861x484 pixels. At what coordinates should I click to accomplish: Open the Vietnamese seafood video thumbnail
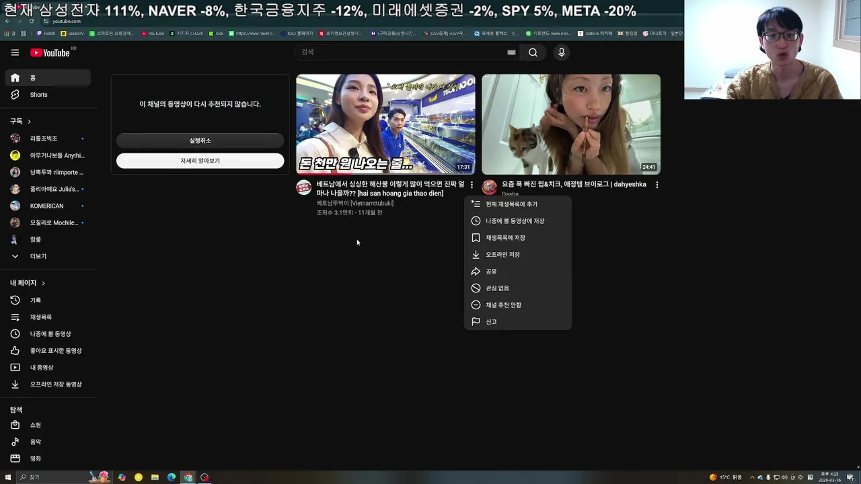(385, 124)
